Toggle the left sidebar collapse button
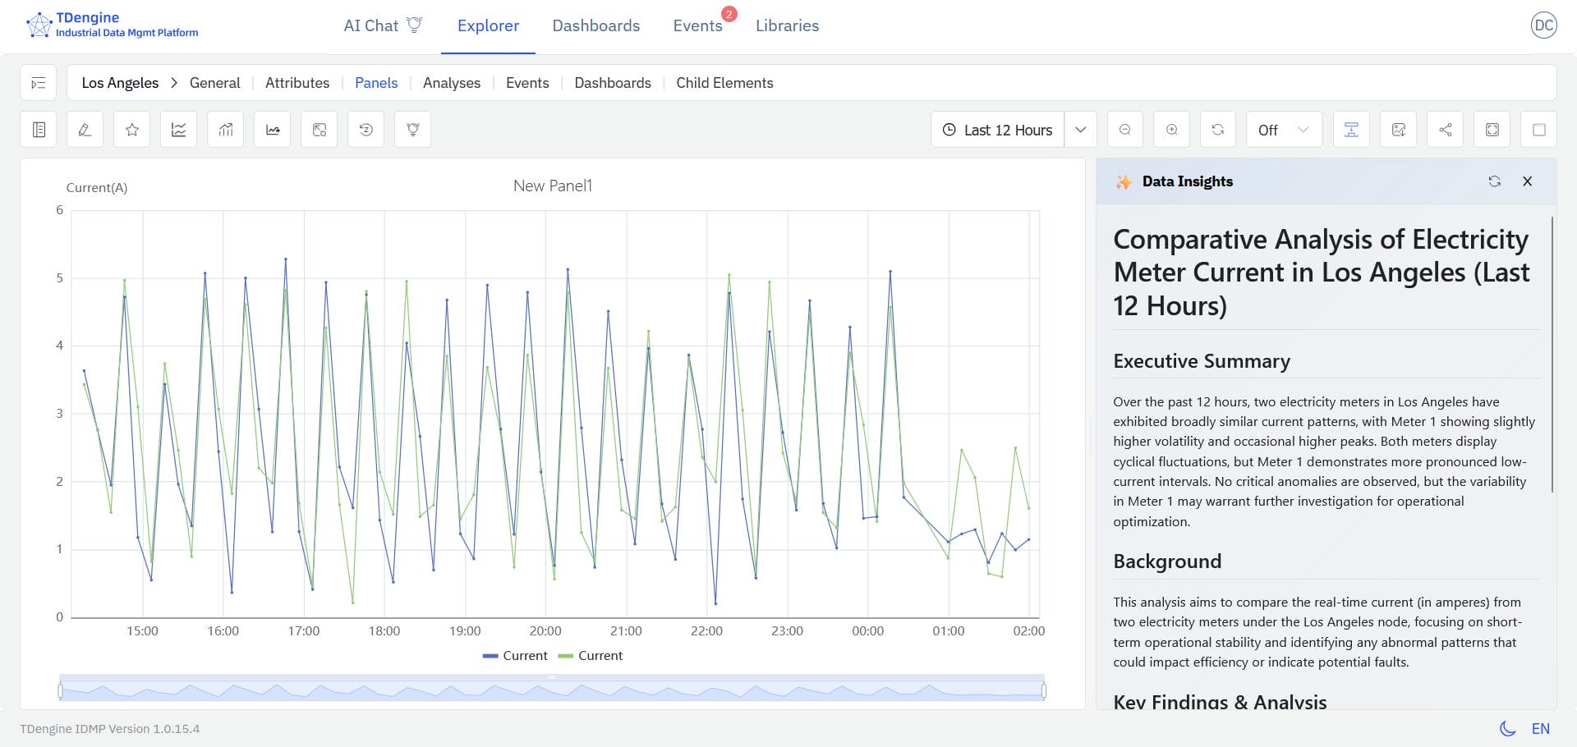Screen dimensions: 1577x747 pos(39,83)
